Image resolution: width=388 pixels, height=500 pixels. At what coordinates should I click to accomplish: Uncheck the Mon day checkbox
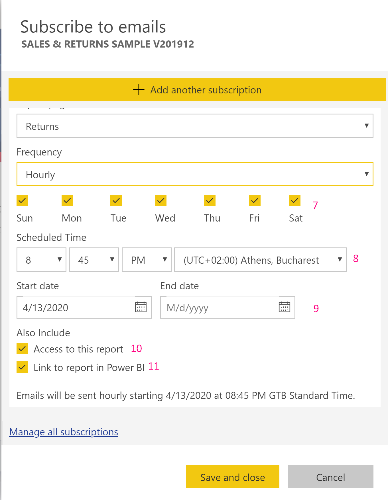(67, 200)
